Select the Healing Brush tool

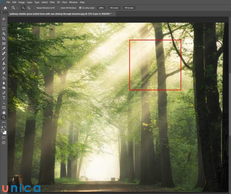click(x=4, y=53)
